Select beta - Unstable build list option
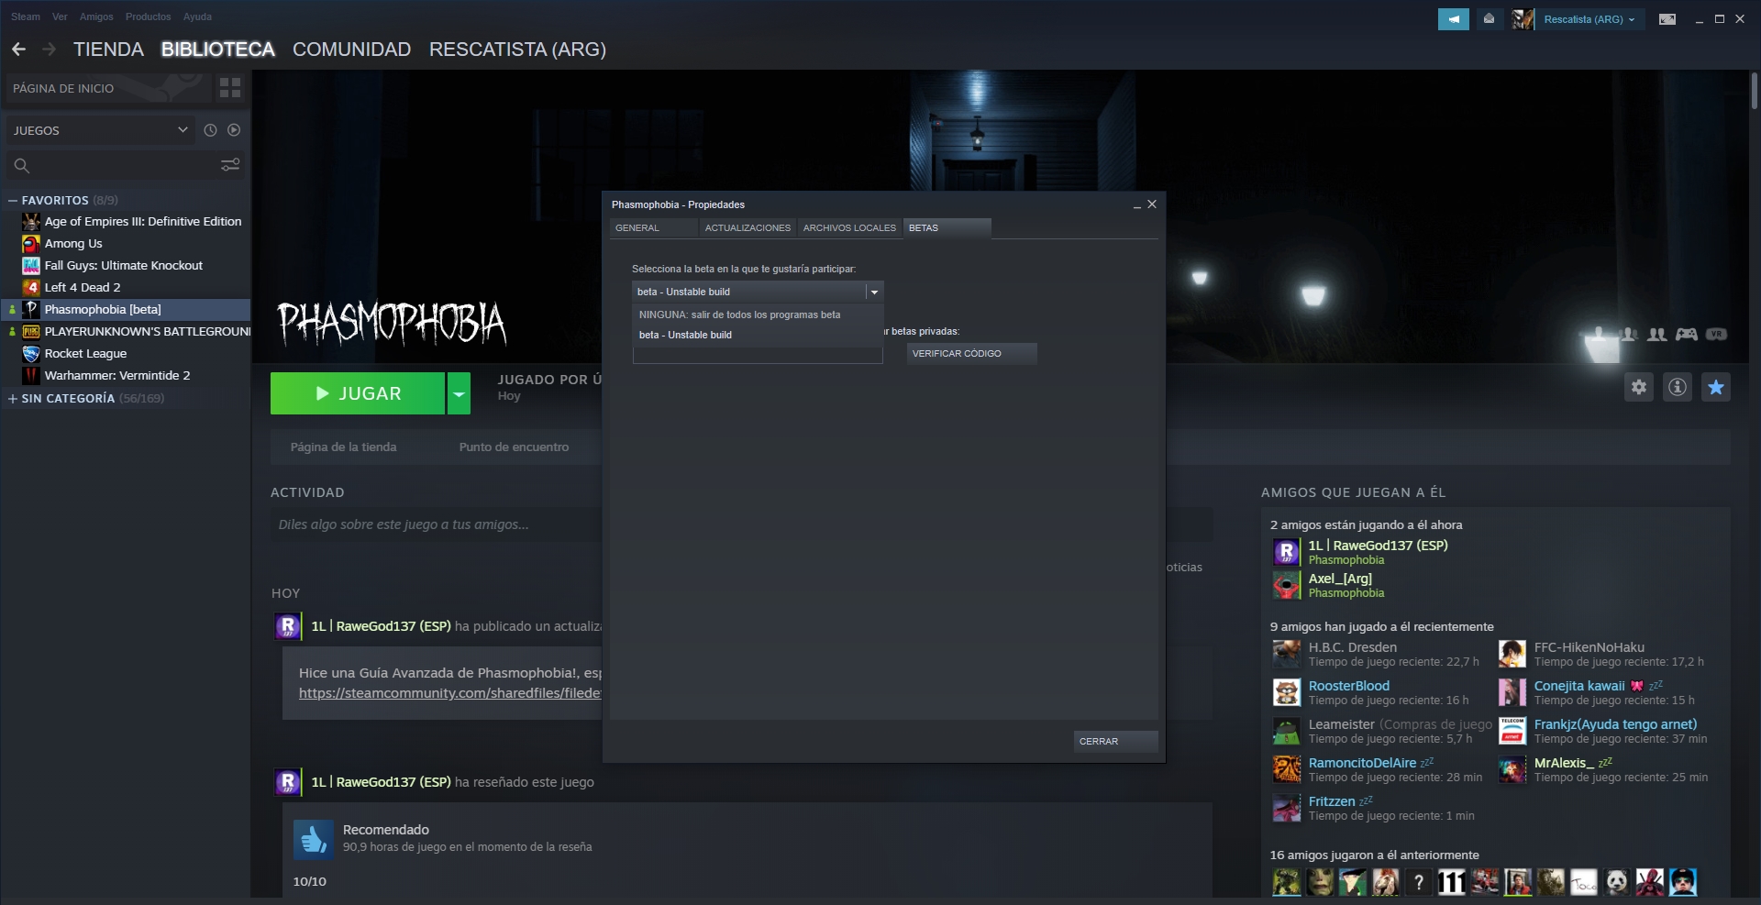The image size is (1761, 905). [x=758, y=335]
